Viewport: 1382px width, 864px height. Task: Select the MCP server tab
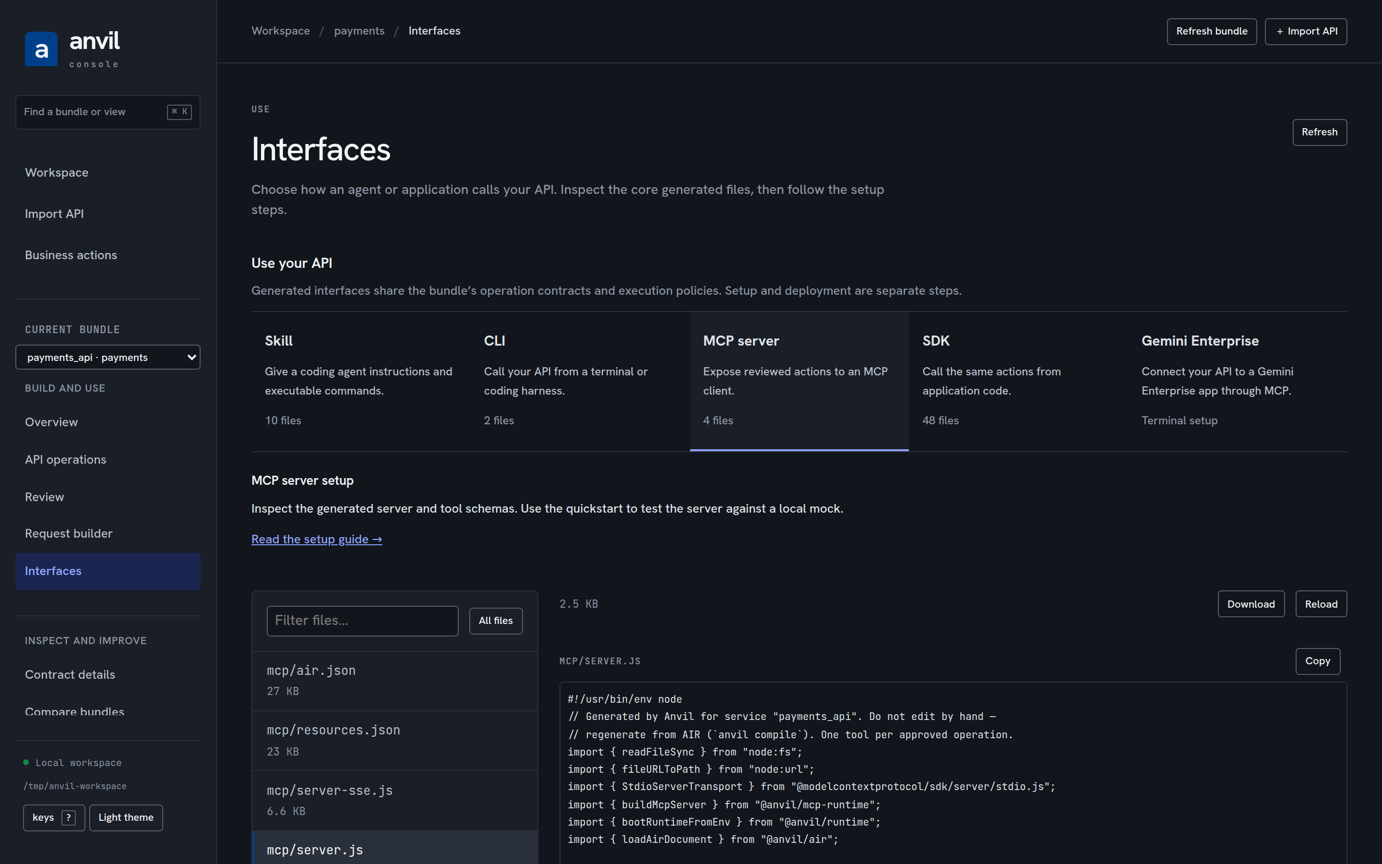click(799, 381)
